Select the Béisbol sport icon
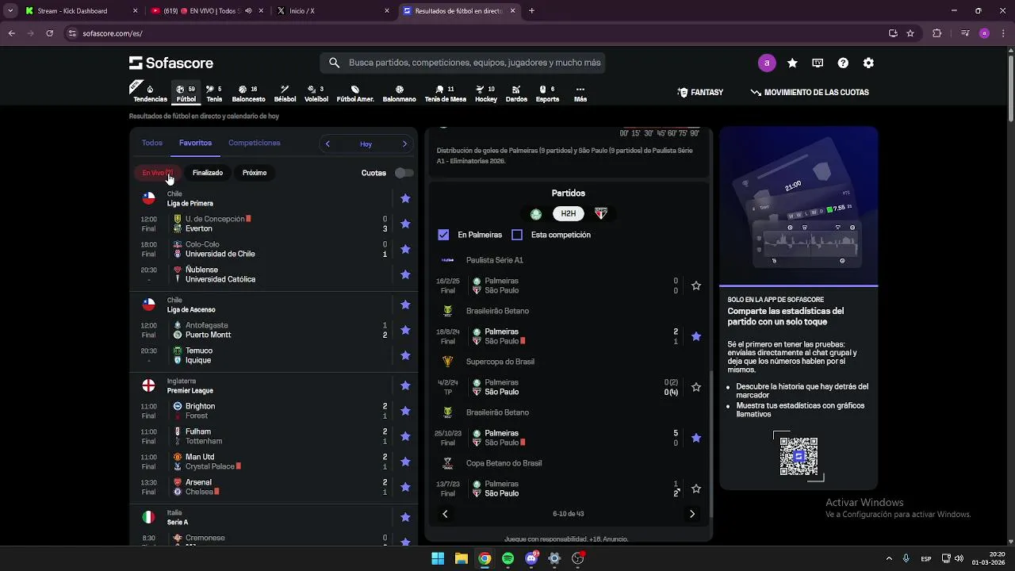1015x571 pixels. coord(285,94)
